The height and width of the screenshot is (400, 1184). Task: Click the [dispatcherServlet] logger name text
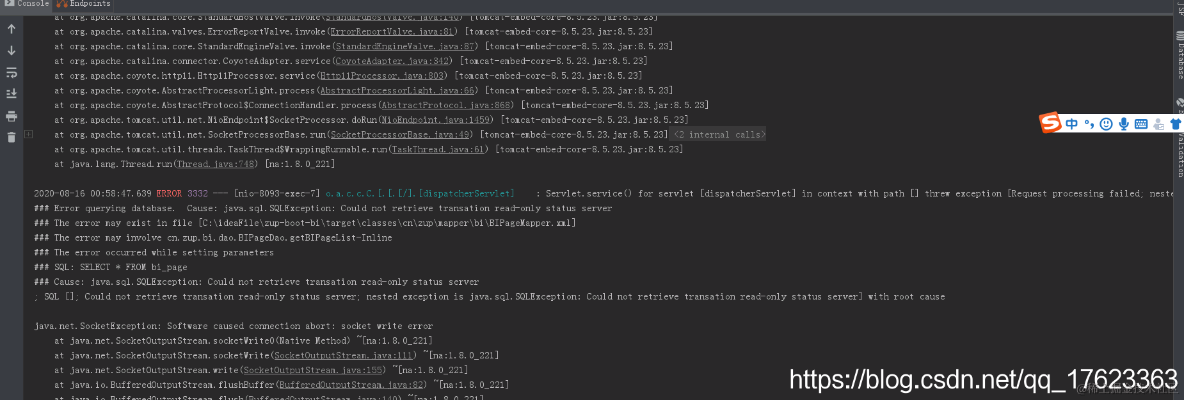pos(466,193)
